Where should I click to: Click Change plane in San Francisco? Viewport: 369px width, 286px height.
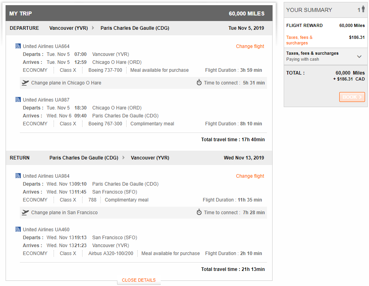[64, 212]
